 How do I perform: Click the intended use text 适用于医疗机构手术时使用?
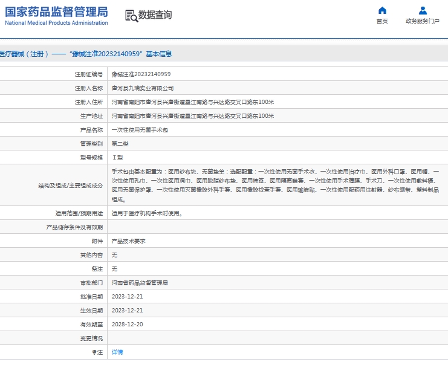pos(147,213)
